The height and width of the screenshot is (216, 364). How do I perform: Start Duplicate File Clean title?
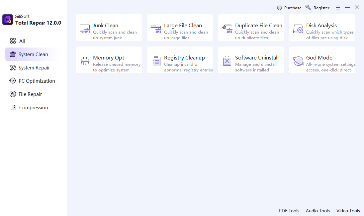[x=259, y=26]
